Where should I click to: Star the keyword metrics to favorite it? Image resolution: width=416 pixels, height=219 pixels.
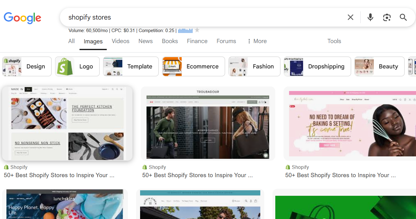pyautogui.click(x=197, y=30)
